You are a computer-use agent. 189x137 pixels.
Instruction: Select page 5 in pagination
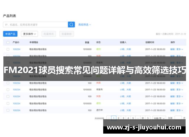(133, 118)
